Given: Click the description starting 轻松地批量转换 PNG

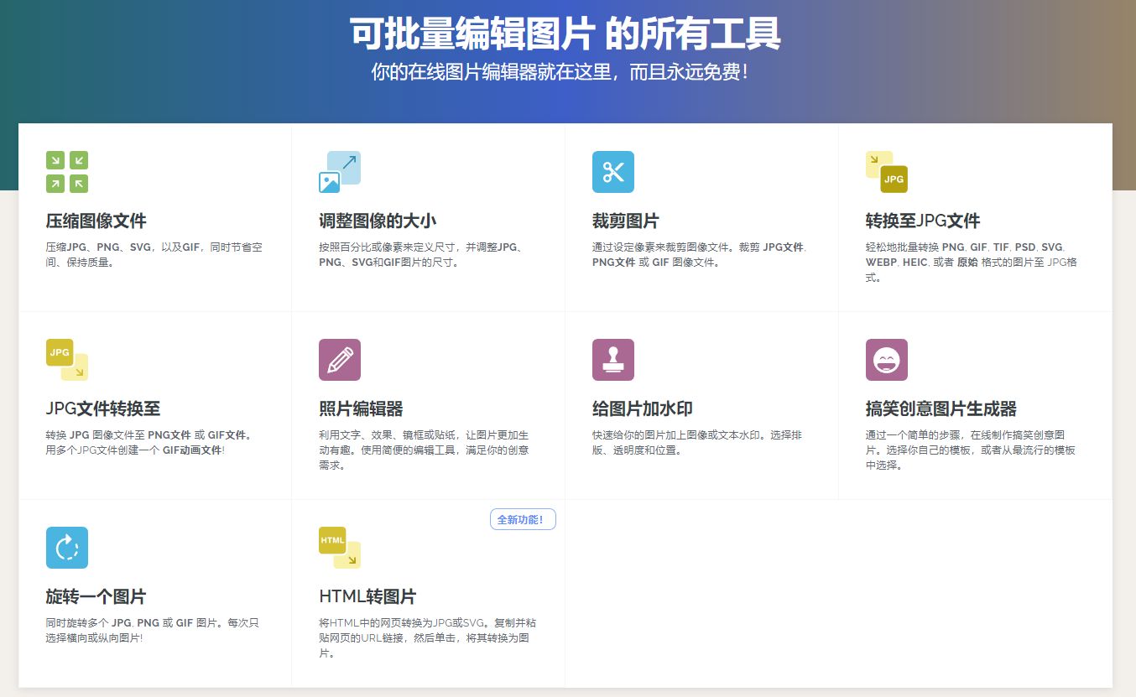Looking at the screenshot, I should click(x=972, y=263).
